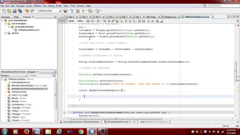
Task: Click the Clean and Build Project icon
Action: 78,11
